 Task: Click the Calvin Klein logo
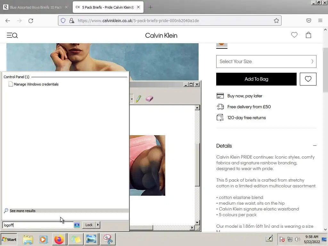tap(161, 36)
